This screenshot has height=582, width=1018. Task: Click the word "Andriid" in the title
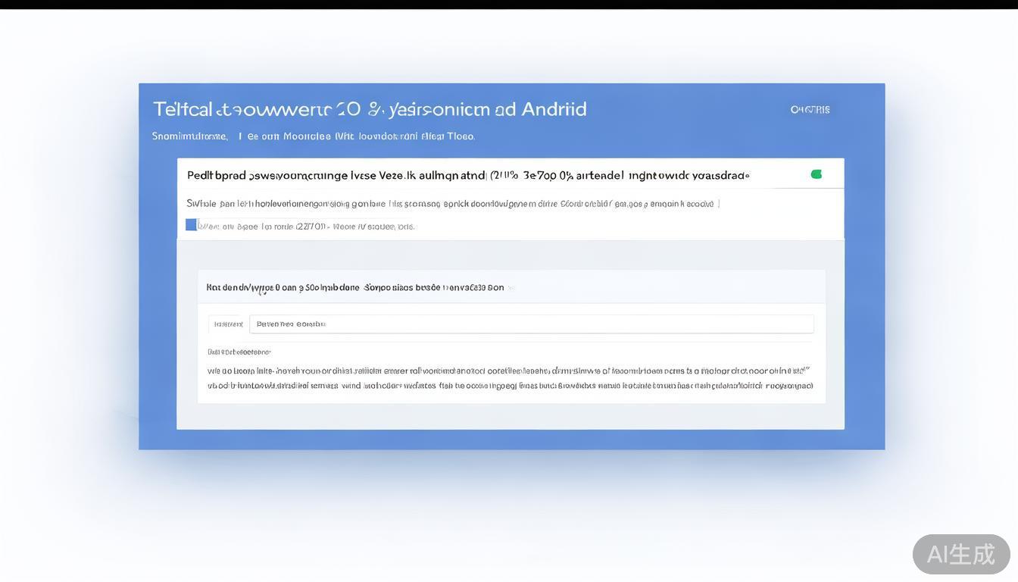coord(553,109)
